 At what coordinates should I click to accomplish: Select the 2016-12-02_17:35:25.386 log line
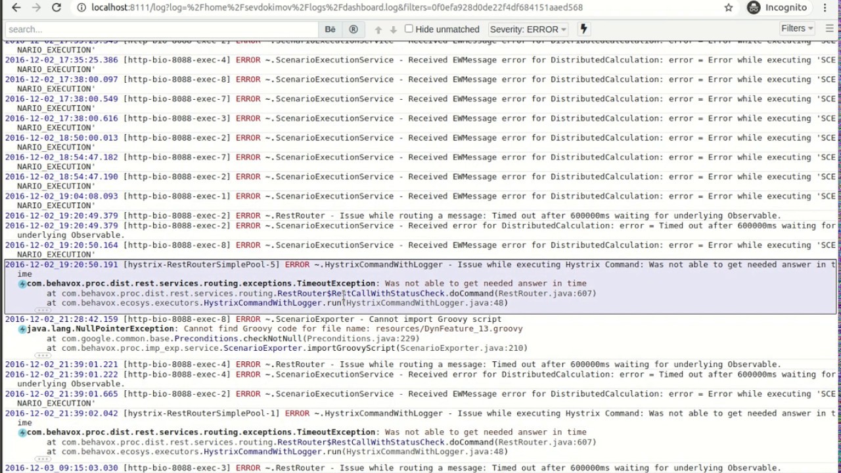[420, 64]
